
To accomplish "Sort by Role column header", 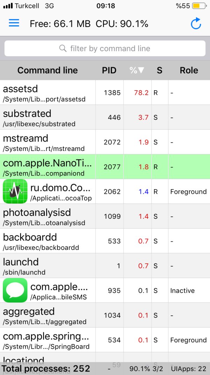I will click(189, 70).
